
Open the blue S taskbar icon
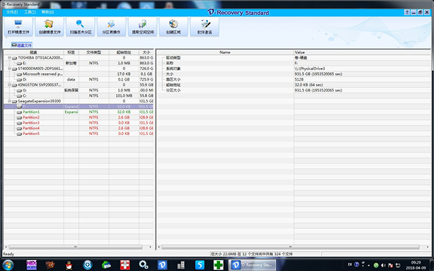(x=200, y=265)
